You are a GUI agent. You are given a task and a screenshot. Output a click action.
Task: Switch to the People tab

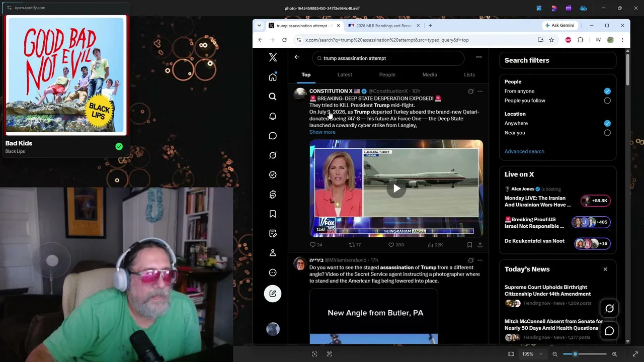click(387, 74)
